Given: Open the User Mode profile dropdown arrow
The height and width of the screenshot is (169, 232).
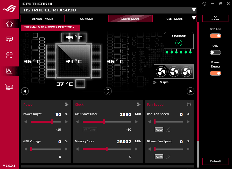Looking at the screenshot, I should tap(194, 18).
